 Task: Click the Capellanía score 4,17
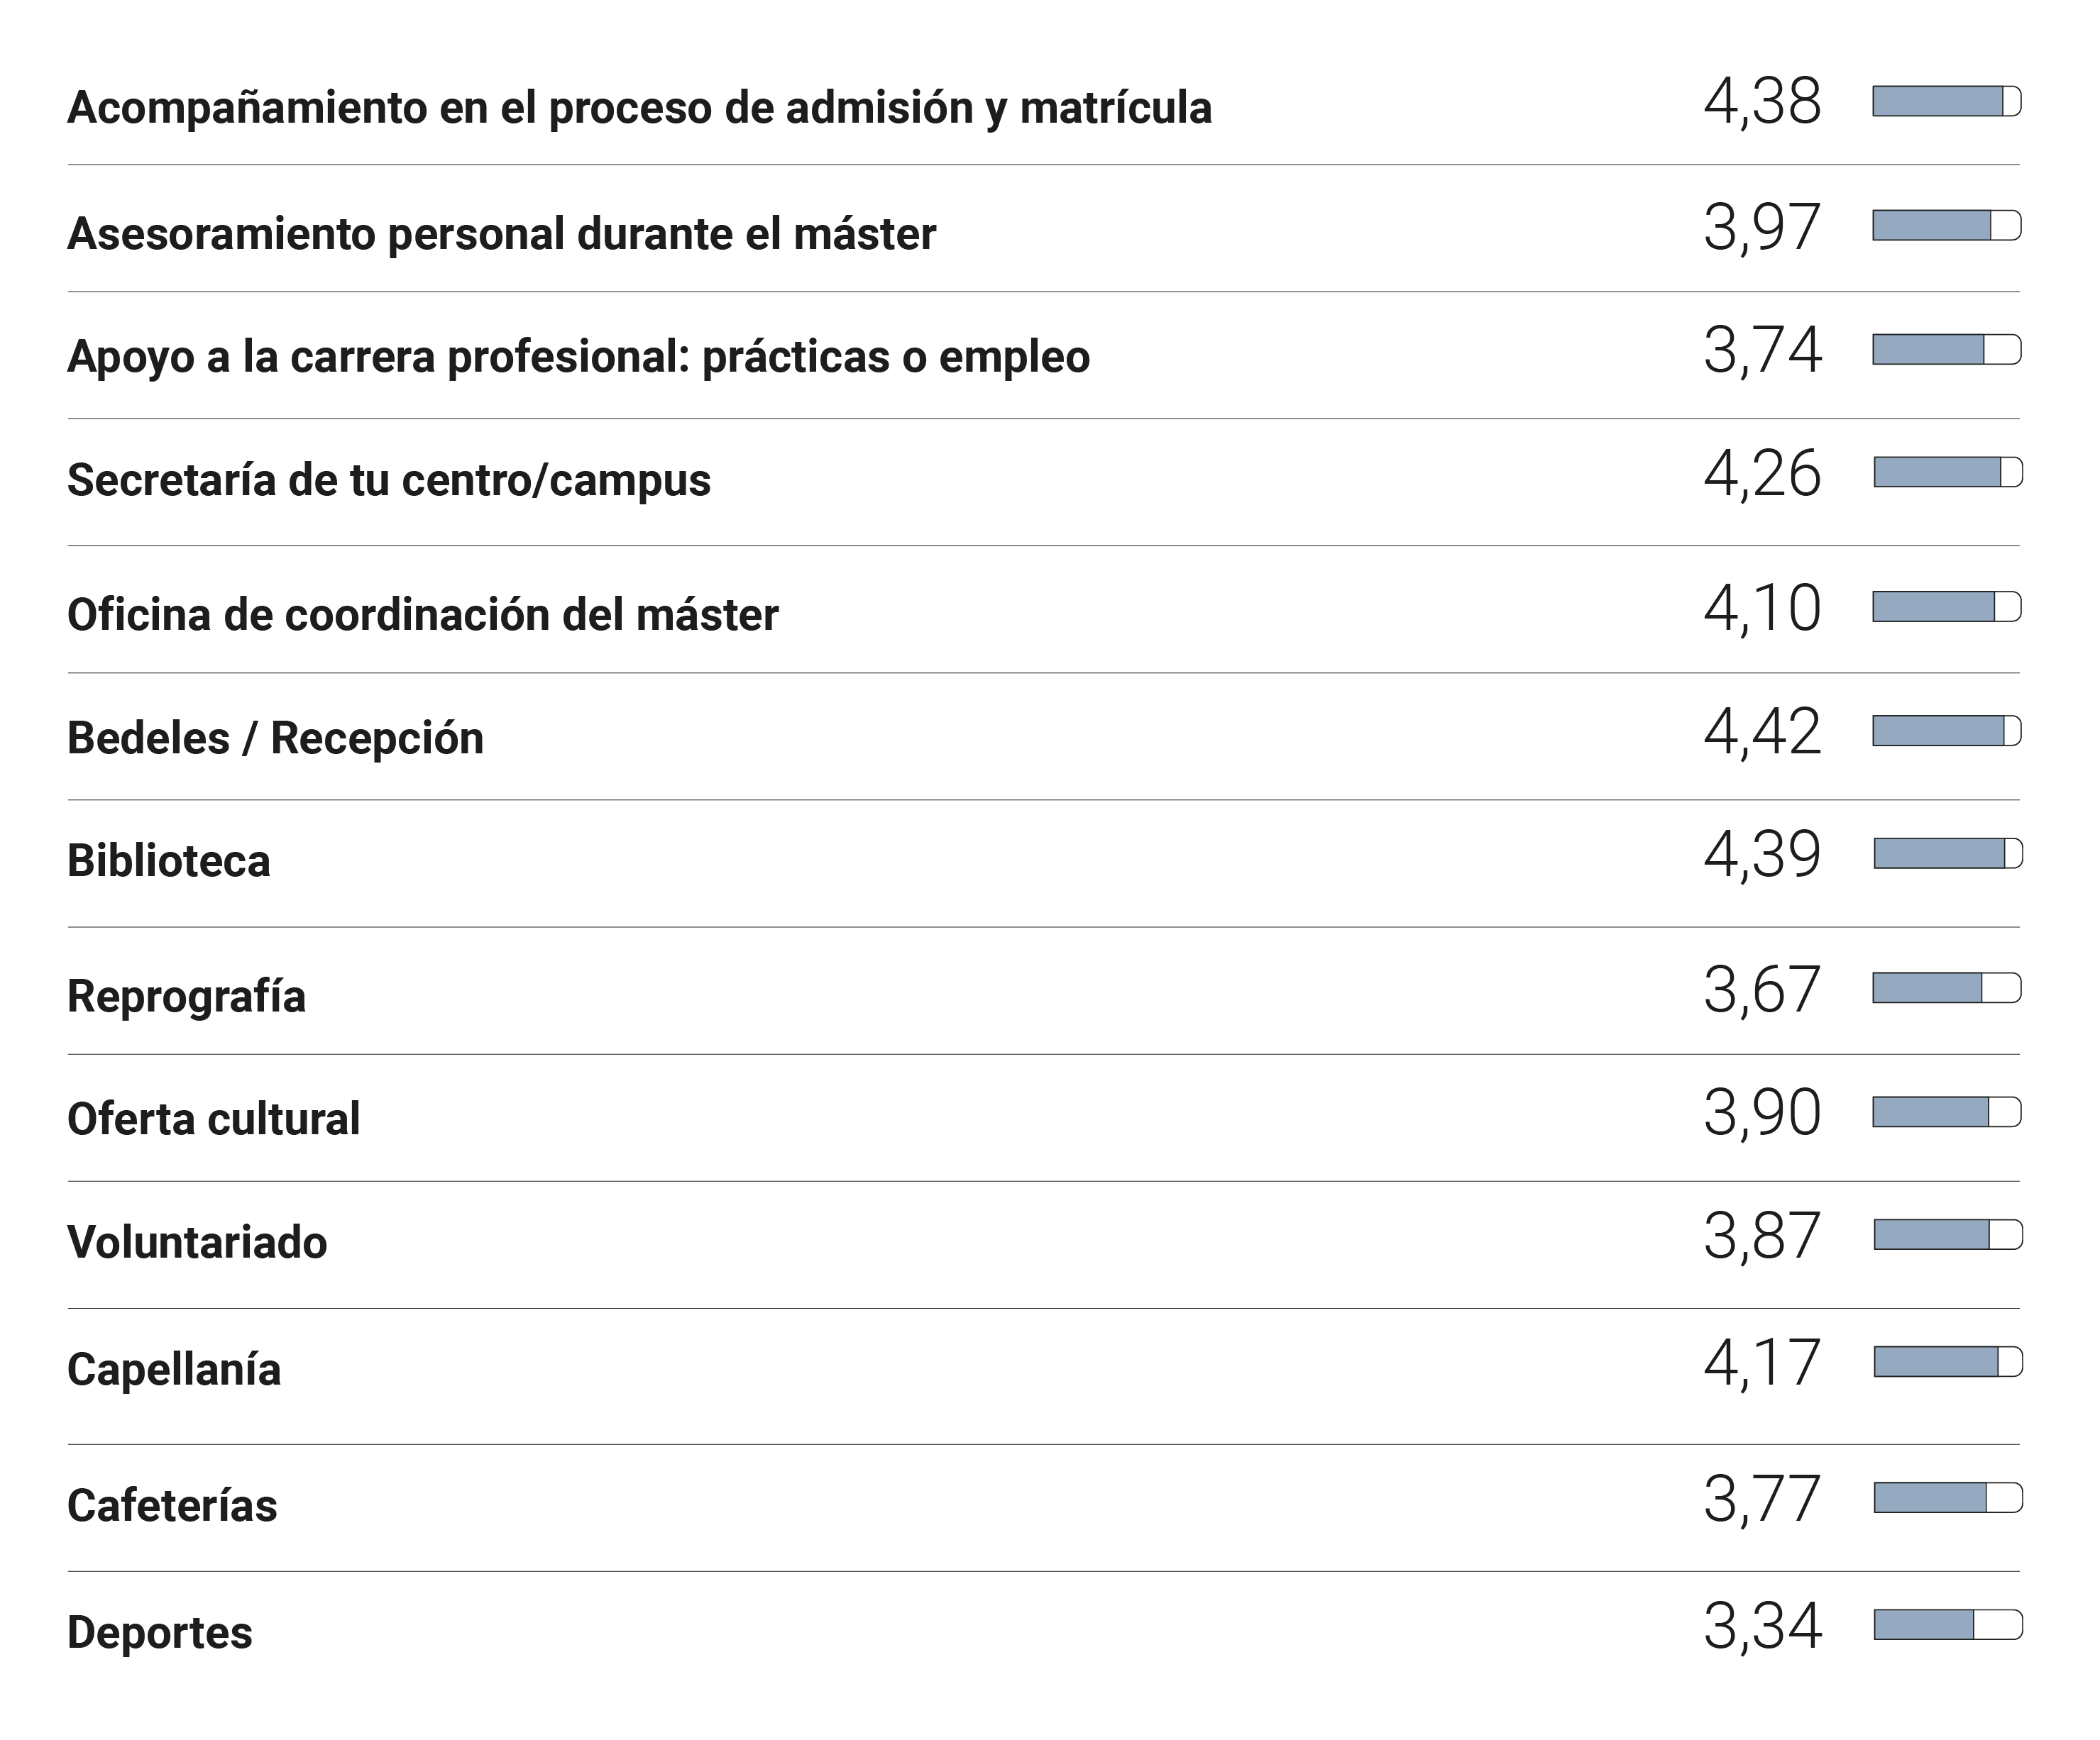point(1762,1362)
